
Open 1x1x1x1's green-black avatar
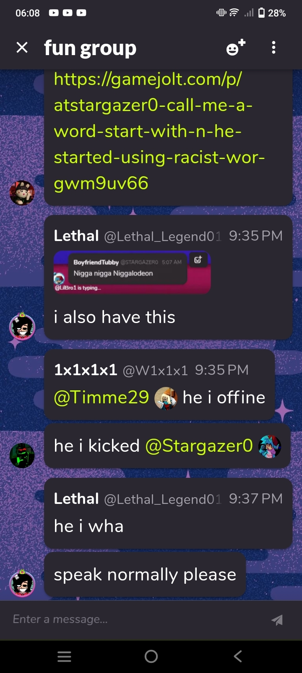point(22,456)
